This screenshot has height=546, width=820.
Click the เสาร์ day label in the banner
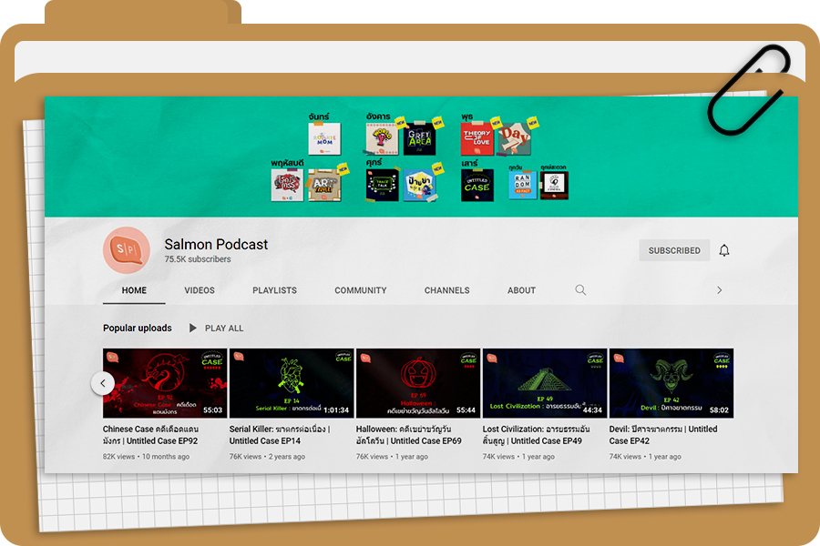pos(469,163)
